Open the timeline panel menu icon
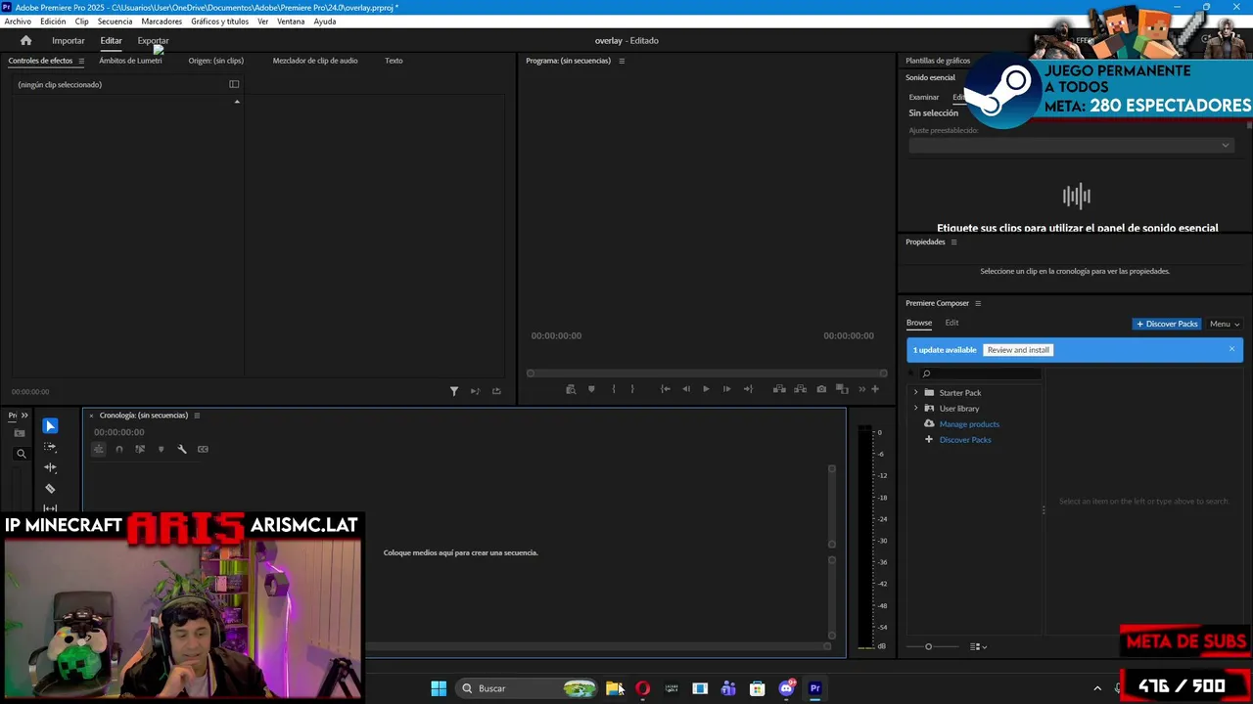The image size is (1253, 704). click(x=197, y=416)
